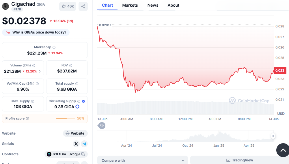Image resolution: width=289 pixels, height=164 pixels.
Task: Switch to the Chart tab
Action: pyautogui.click(x=107, y=5)
